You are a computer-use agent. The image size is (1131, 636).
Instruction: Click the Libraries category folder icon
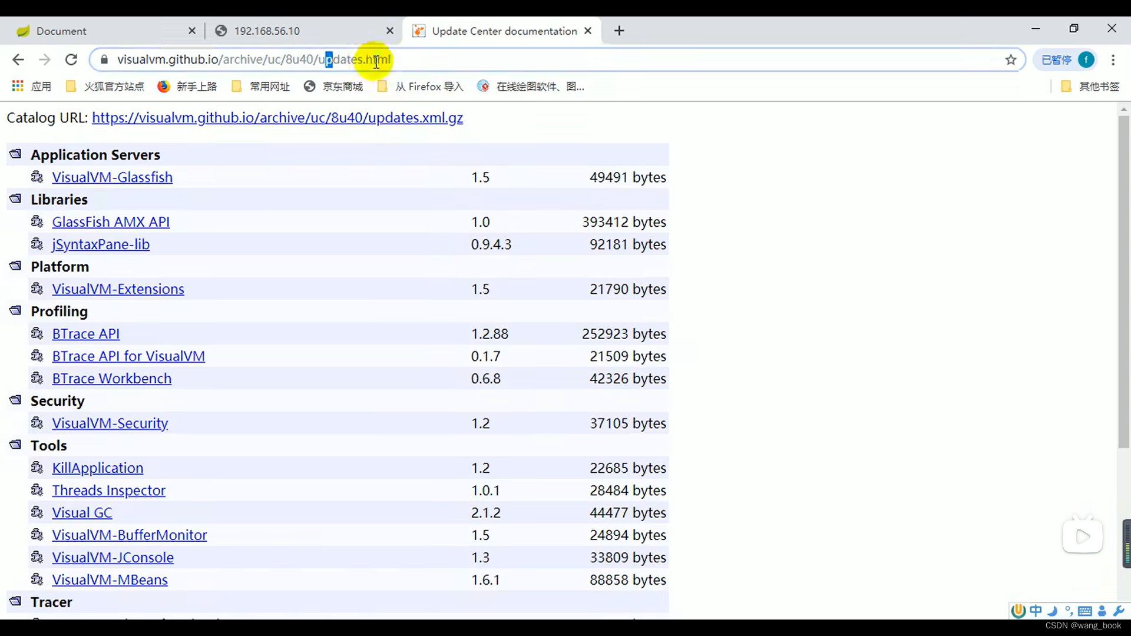15,198
